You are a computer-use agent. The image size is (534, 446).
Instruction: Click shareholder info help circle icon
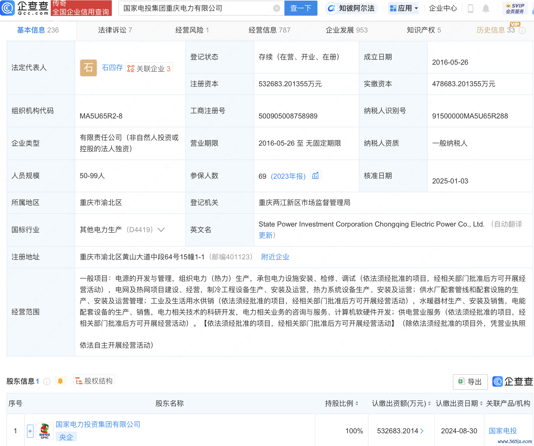pos(47,381)
